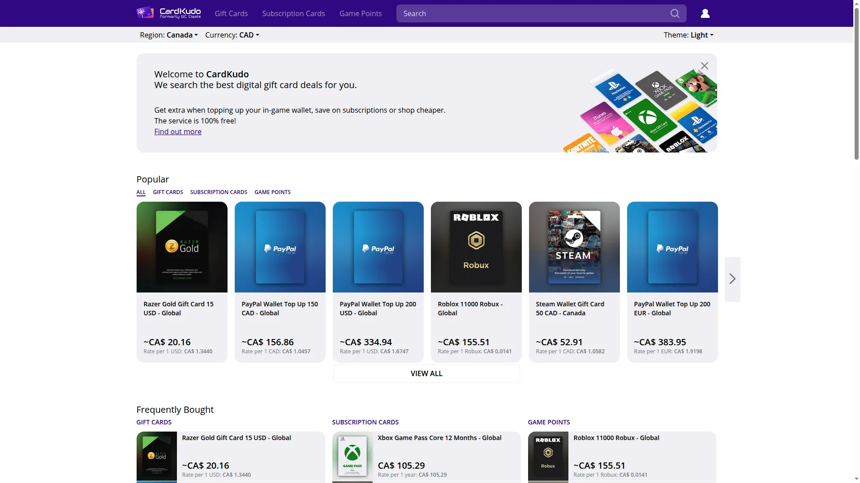
Task: Open GIFT CARDS heading in Frequently Bought
Action: [154, 422]
